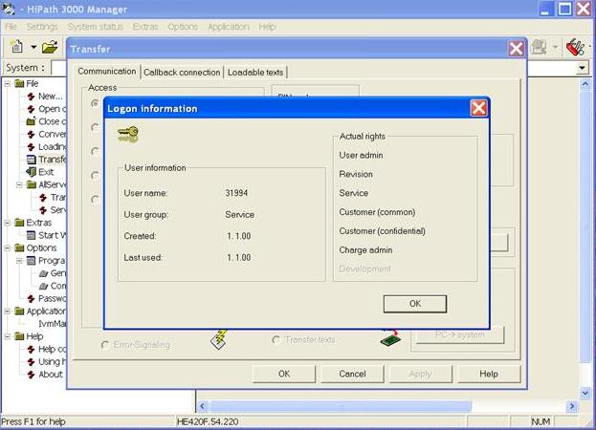596x430 pixels.
Task: Click the AllServe folder icon in tree
Action: pyautogui.click(x=32, y=184)
